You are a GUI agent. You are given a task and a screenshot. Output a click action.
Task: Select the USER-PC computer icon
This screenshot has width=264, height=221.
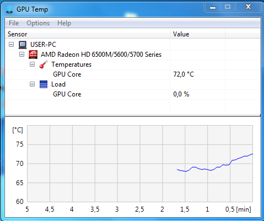[x=23, y=45]
